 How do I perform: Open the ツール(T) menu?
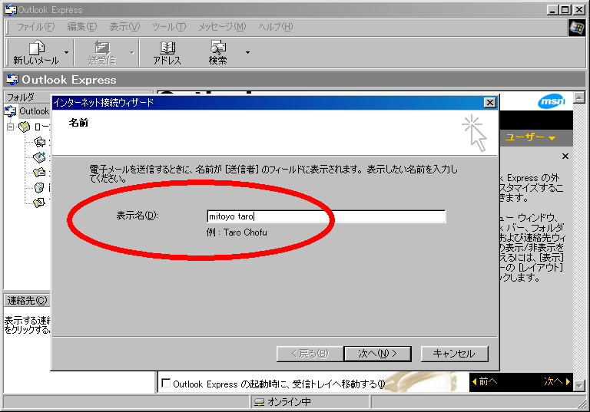169,27
